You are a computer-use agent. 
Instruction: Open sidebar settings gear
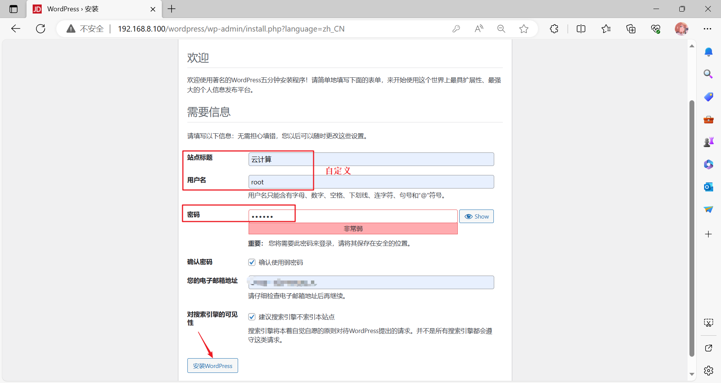[x=709, y=371]
